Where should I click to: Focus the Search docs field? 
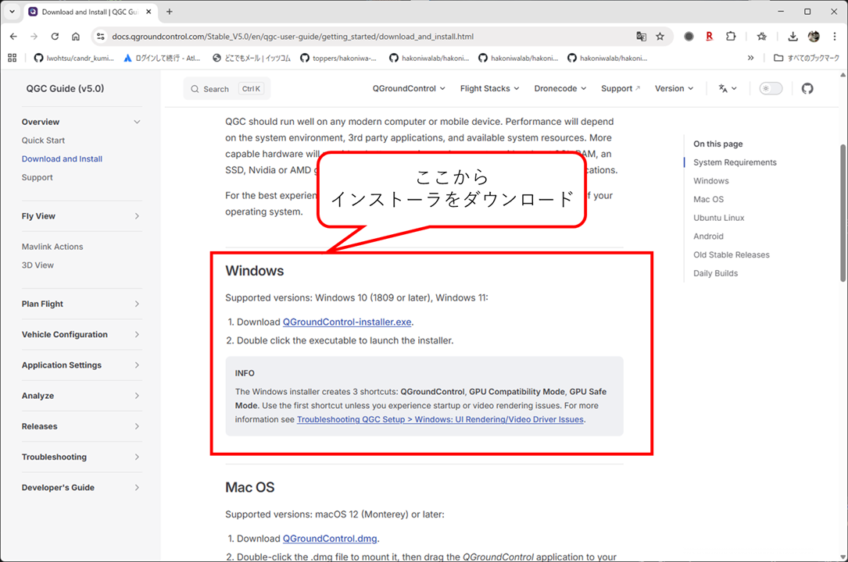click(x=227, y=88)
